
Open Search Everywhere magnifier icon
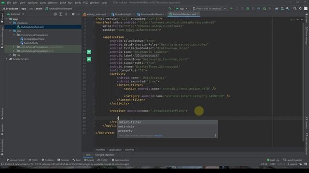tap(295, 9)
